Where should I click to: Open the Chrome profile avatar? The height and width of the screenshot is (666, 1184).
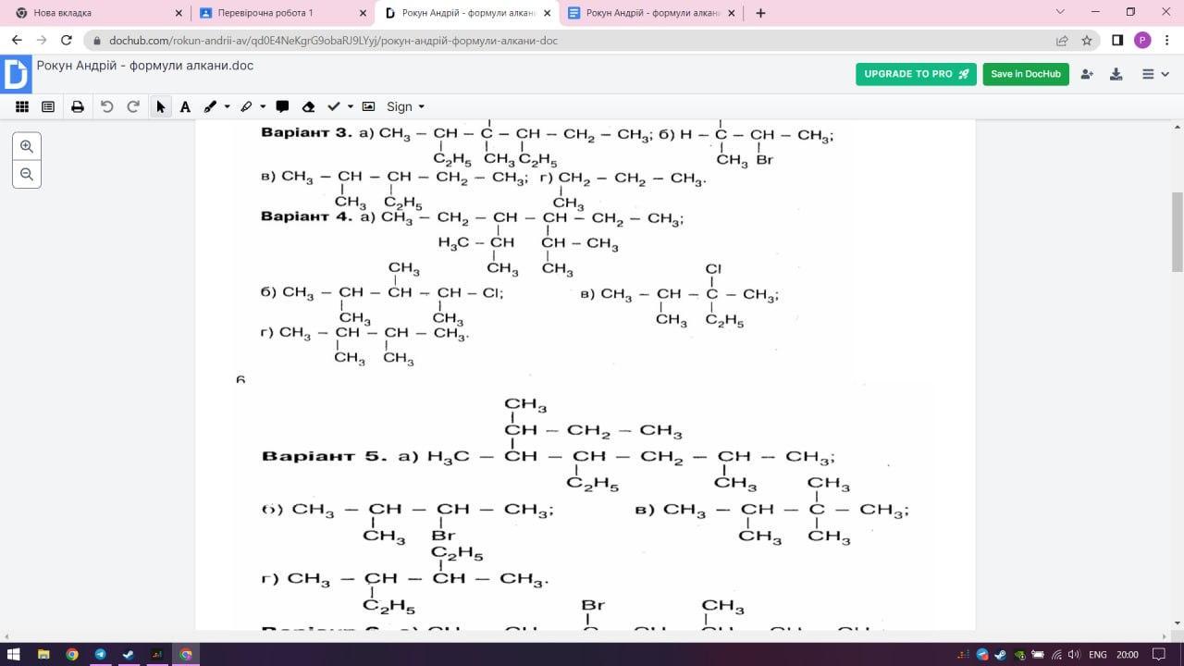pyautogui.click(x=1142, y=40)
